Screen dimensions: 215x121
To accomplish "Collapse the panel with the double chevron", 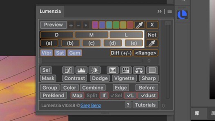I will (x=159, y=11).
